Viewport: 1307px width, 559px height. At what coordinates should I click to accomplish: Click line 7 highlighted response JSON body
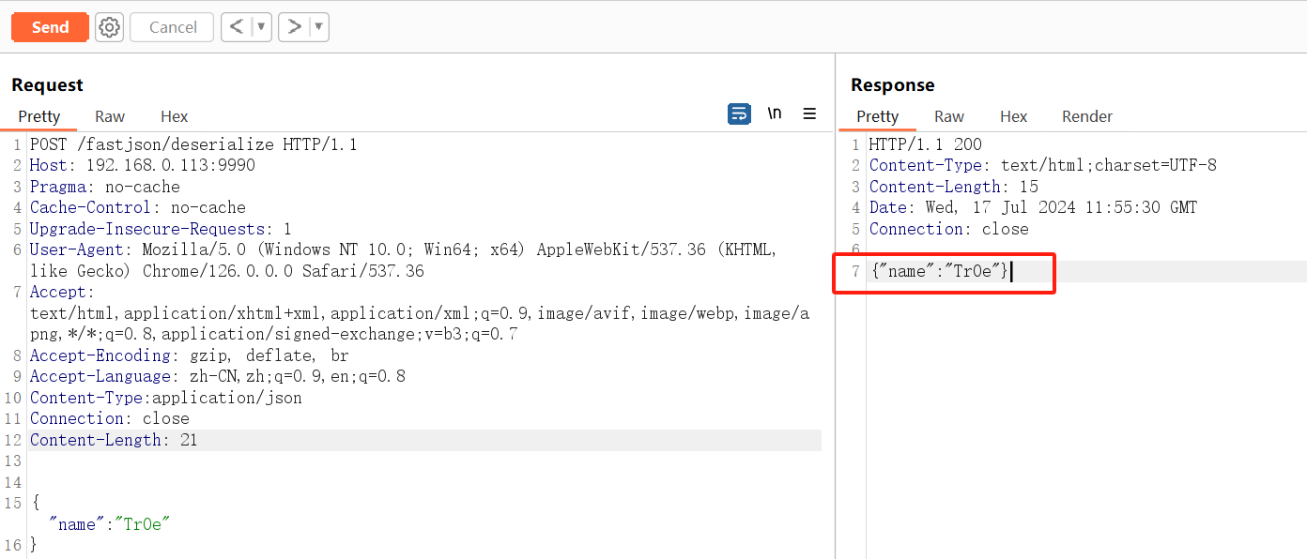tap(939, 271)
